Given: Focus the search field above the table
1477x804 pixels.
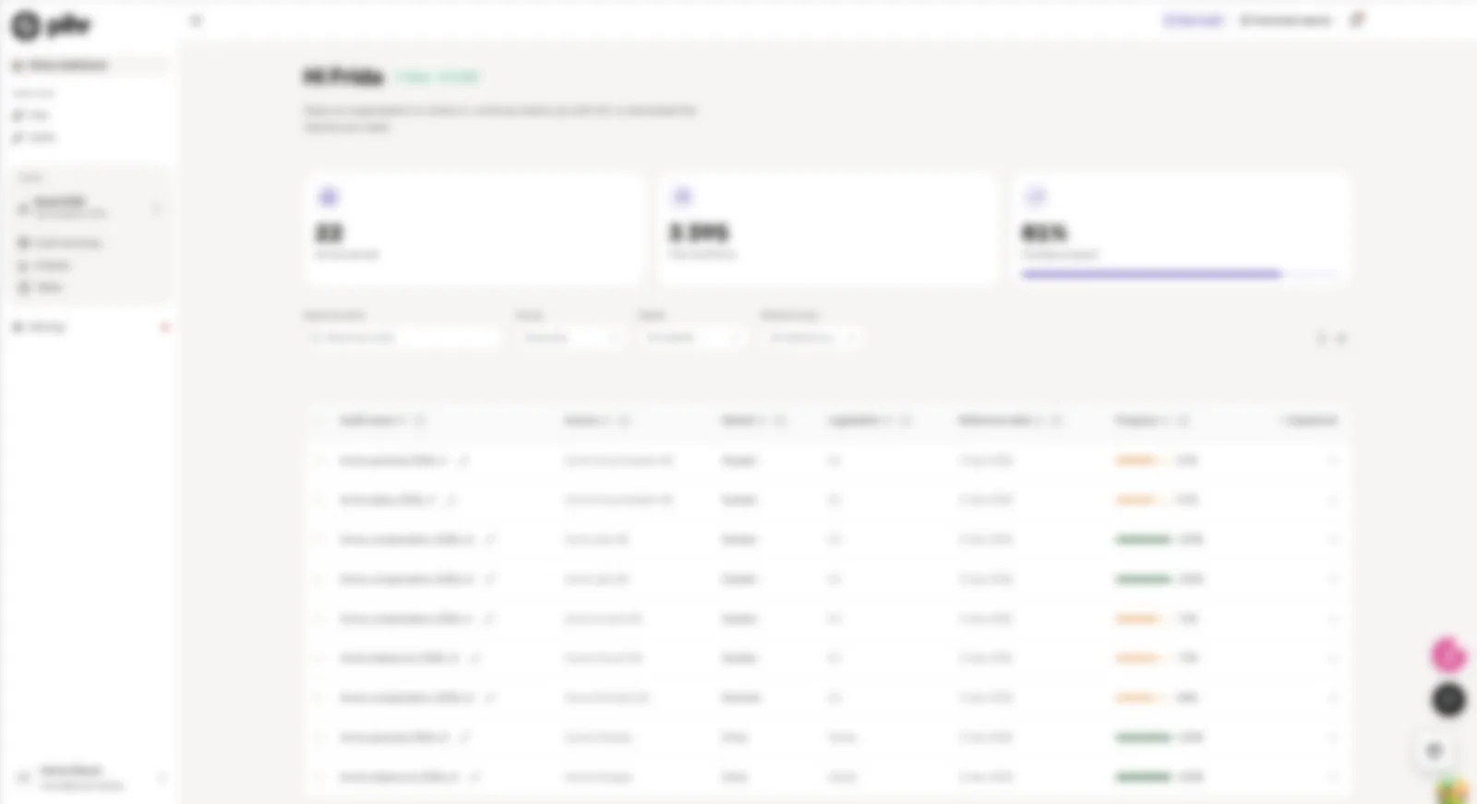Looking at the screenshot, I should coord(402,338).
